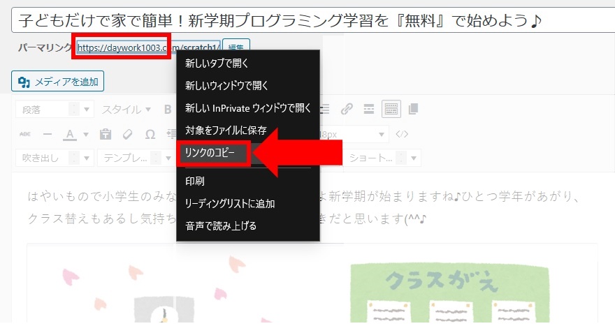615x326 pixels.
Task: Select リンクのコピー from context menu
Action: tap(211, 152)
